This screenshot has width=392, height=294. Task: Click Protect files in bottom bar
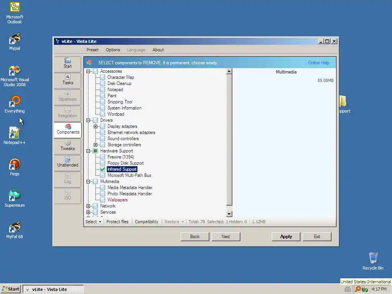pos(117,222)
